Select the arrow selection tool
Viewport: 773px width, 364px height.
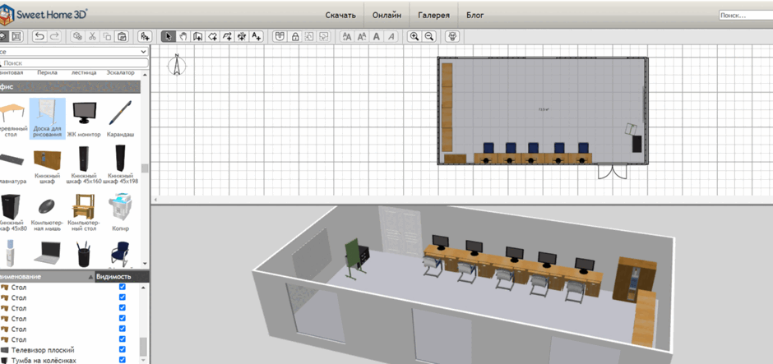pyautogui.click(x=168, y=36)
